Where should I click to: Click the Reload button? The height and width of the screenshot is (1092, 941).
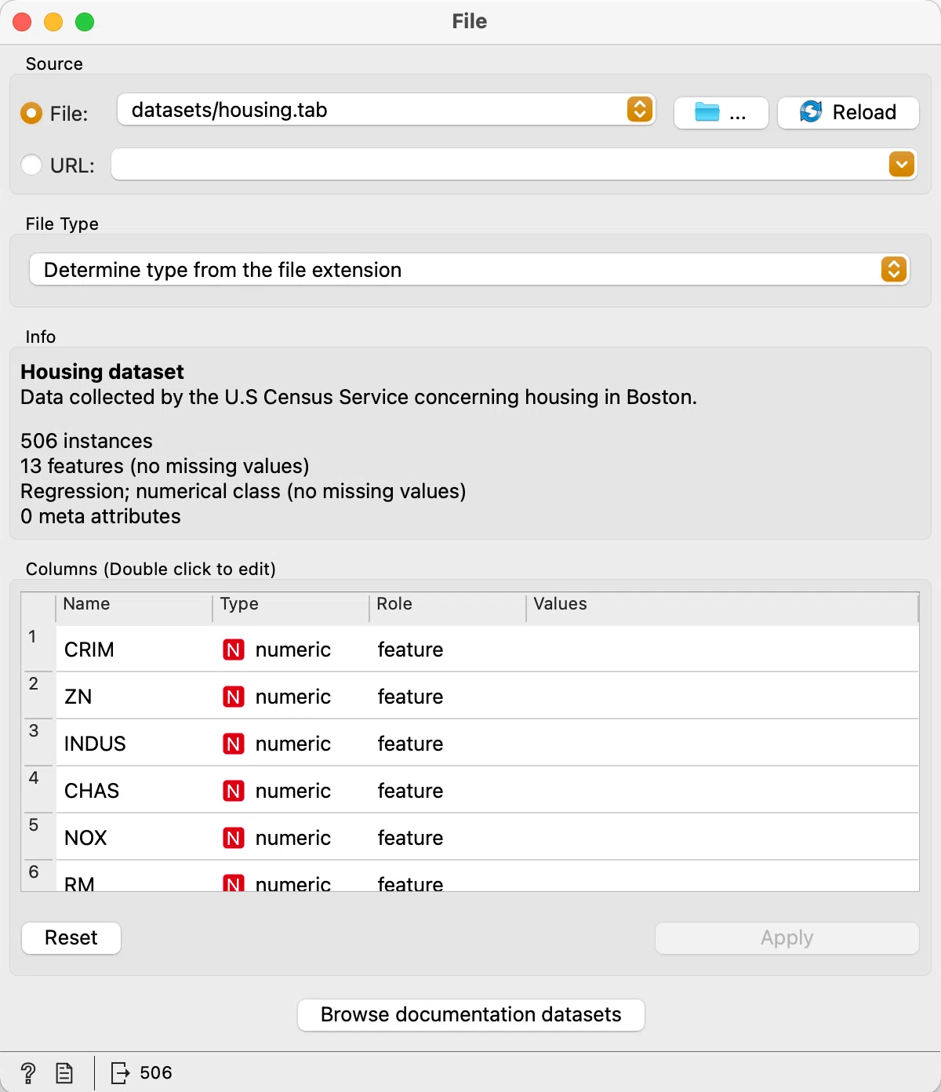click(848, 113)
